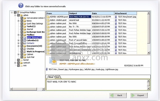This screenshot has width=160, height=101.
Task: Toggle the kernel checkbox
Action: click(18, 60)
